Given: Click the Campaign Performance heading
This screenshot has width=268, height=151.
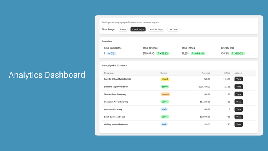Looking at the screenshot, I should (x=114, y=65).
